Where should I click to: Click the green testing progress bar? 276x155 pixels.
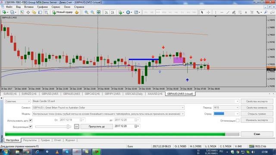pyautogui.click(x=122, y=134)
